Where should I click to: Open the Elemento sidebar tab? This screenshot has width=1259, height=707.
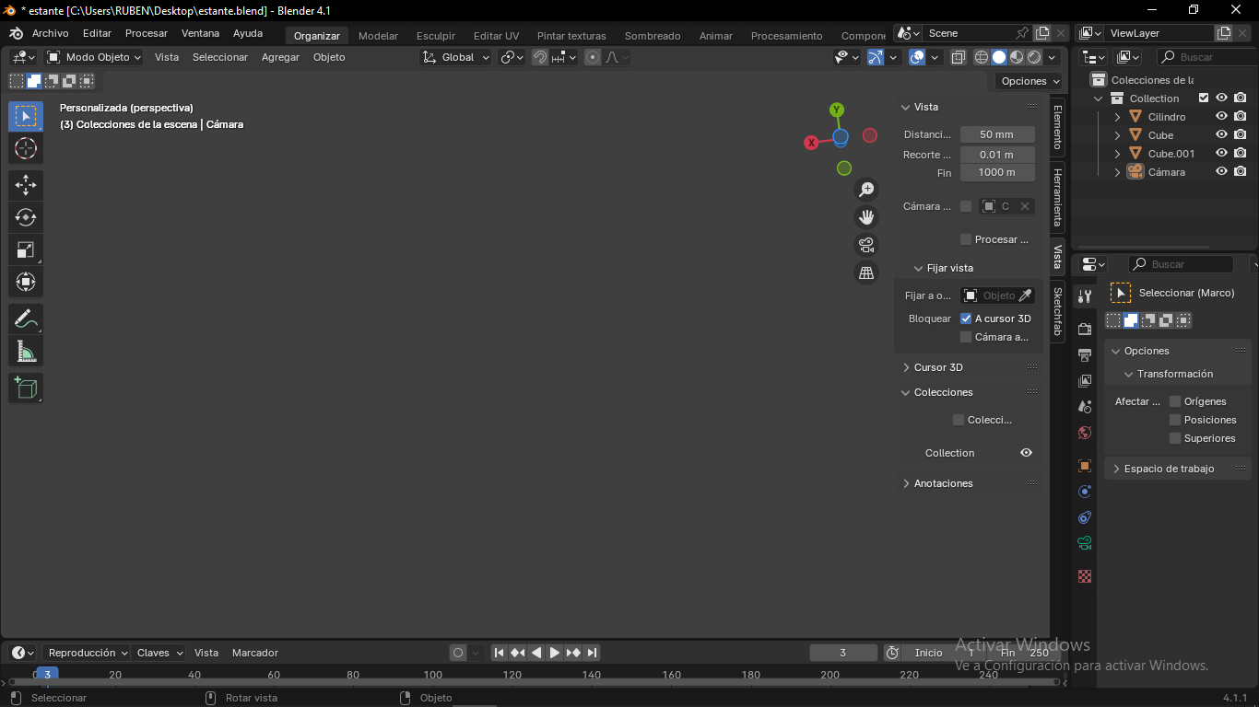1057,127
